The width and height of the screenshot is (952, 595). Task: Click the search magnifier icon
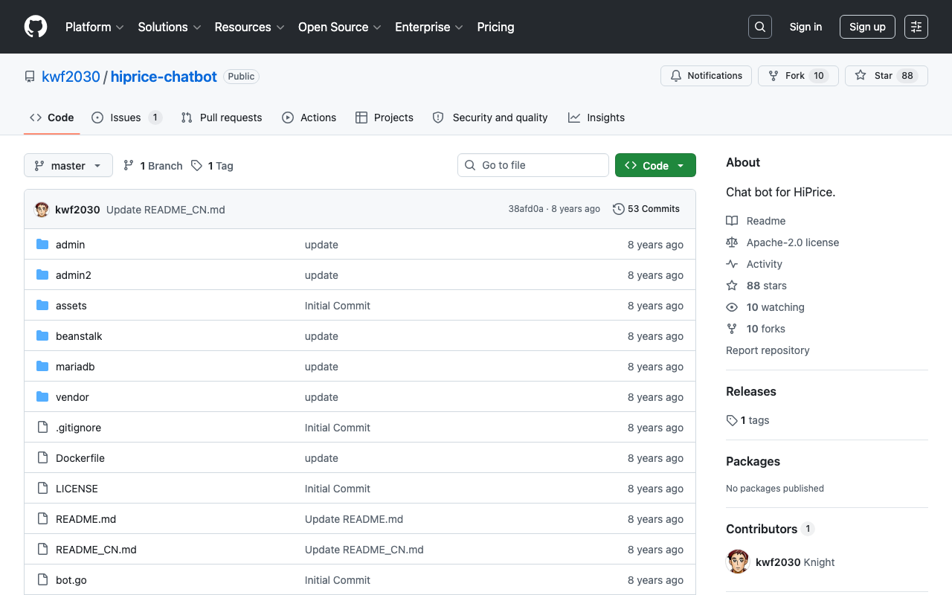tap(760, 27)
